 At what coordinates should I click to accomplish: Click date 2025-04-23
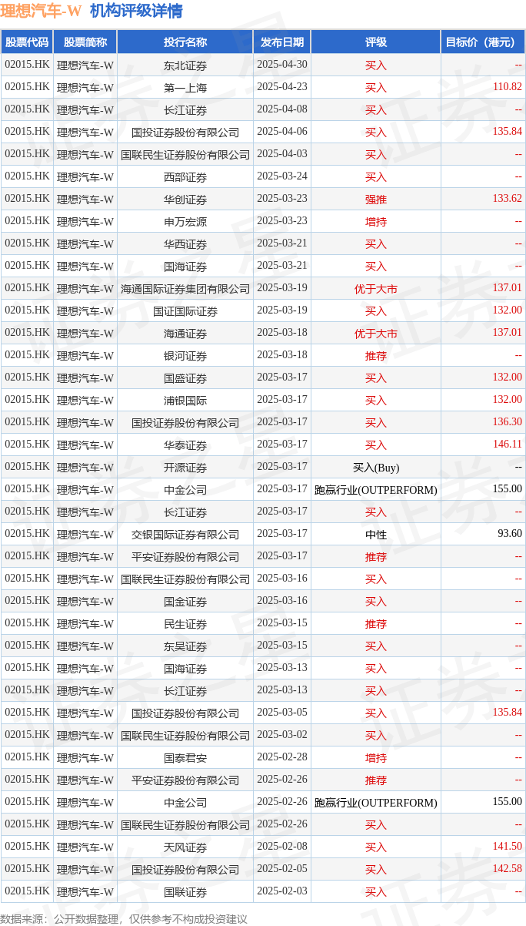point(282,87)
